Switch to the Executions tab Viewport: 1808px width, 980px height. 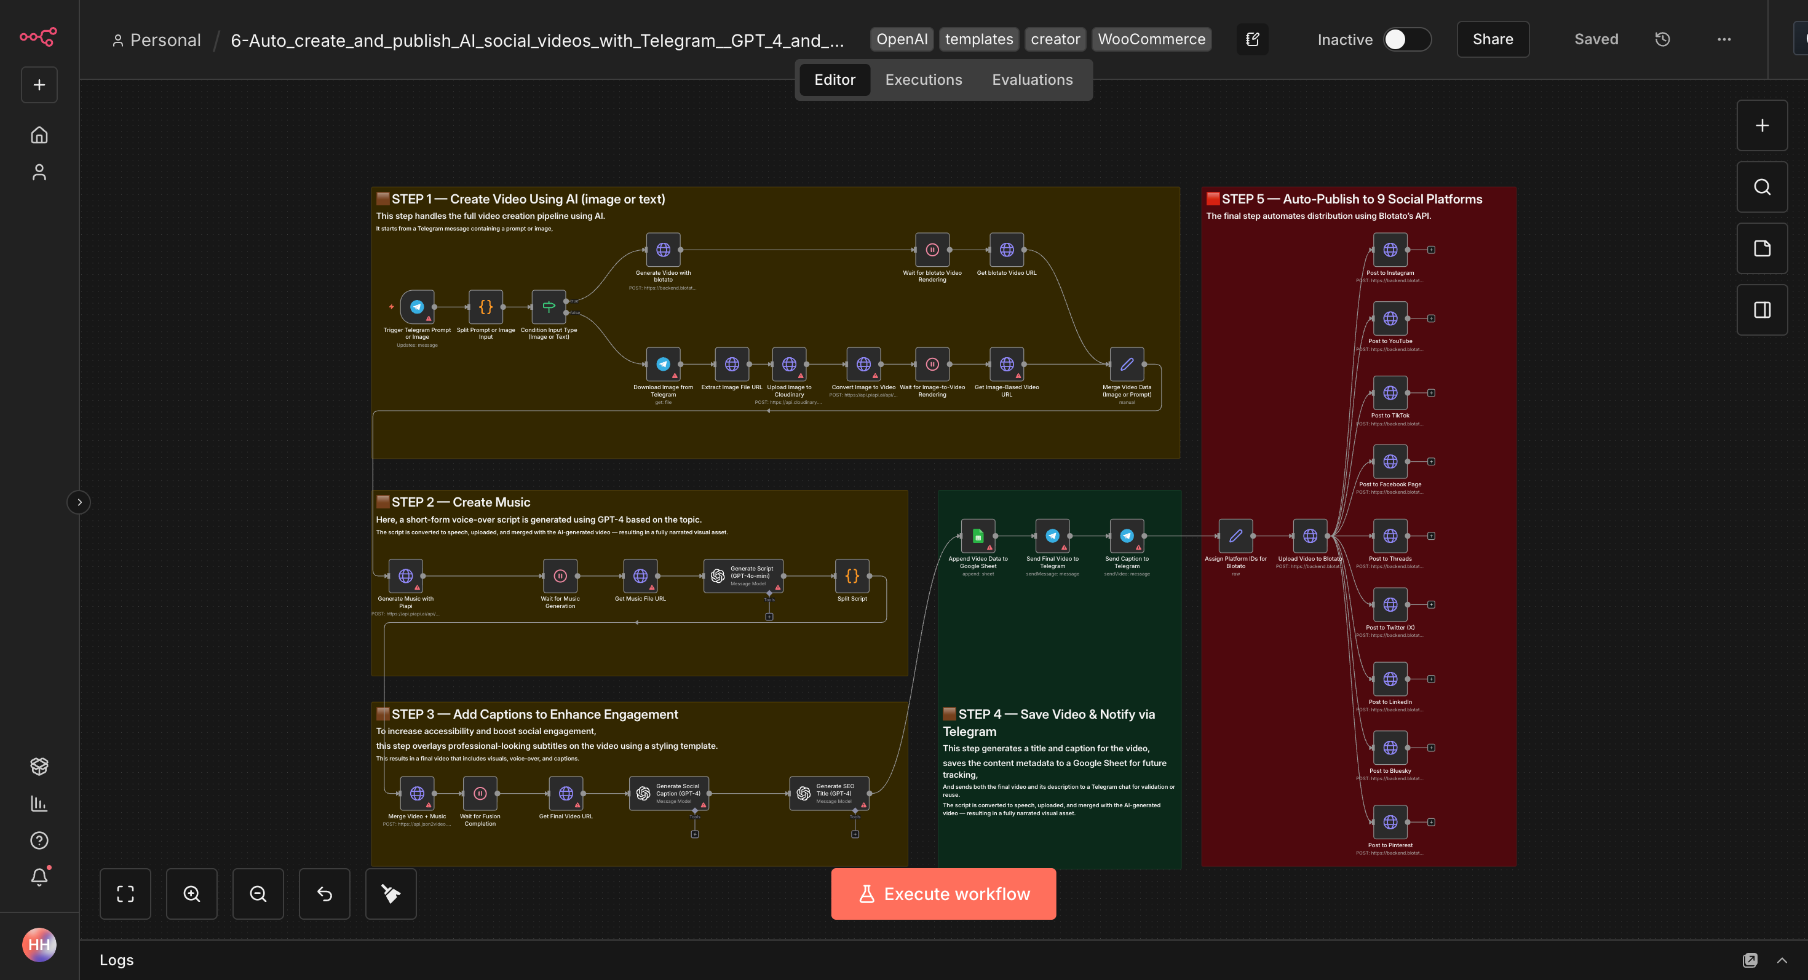(x=923, y=80)
